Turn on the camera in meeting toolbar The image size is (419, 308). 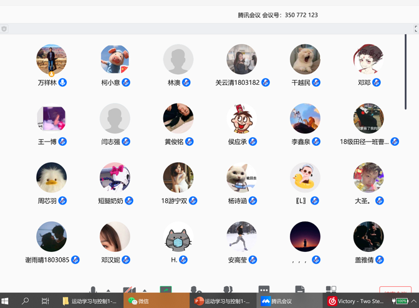[x=128, y=290]
